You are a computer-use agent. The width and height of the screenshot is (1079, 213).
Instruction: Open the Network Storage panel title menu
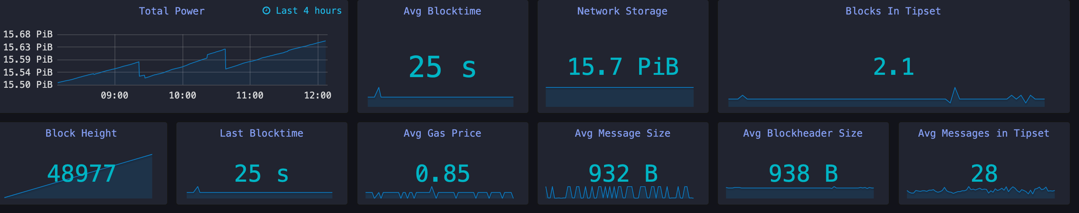pyautogui.click(x=622, y=11)
